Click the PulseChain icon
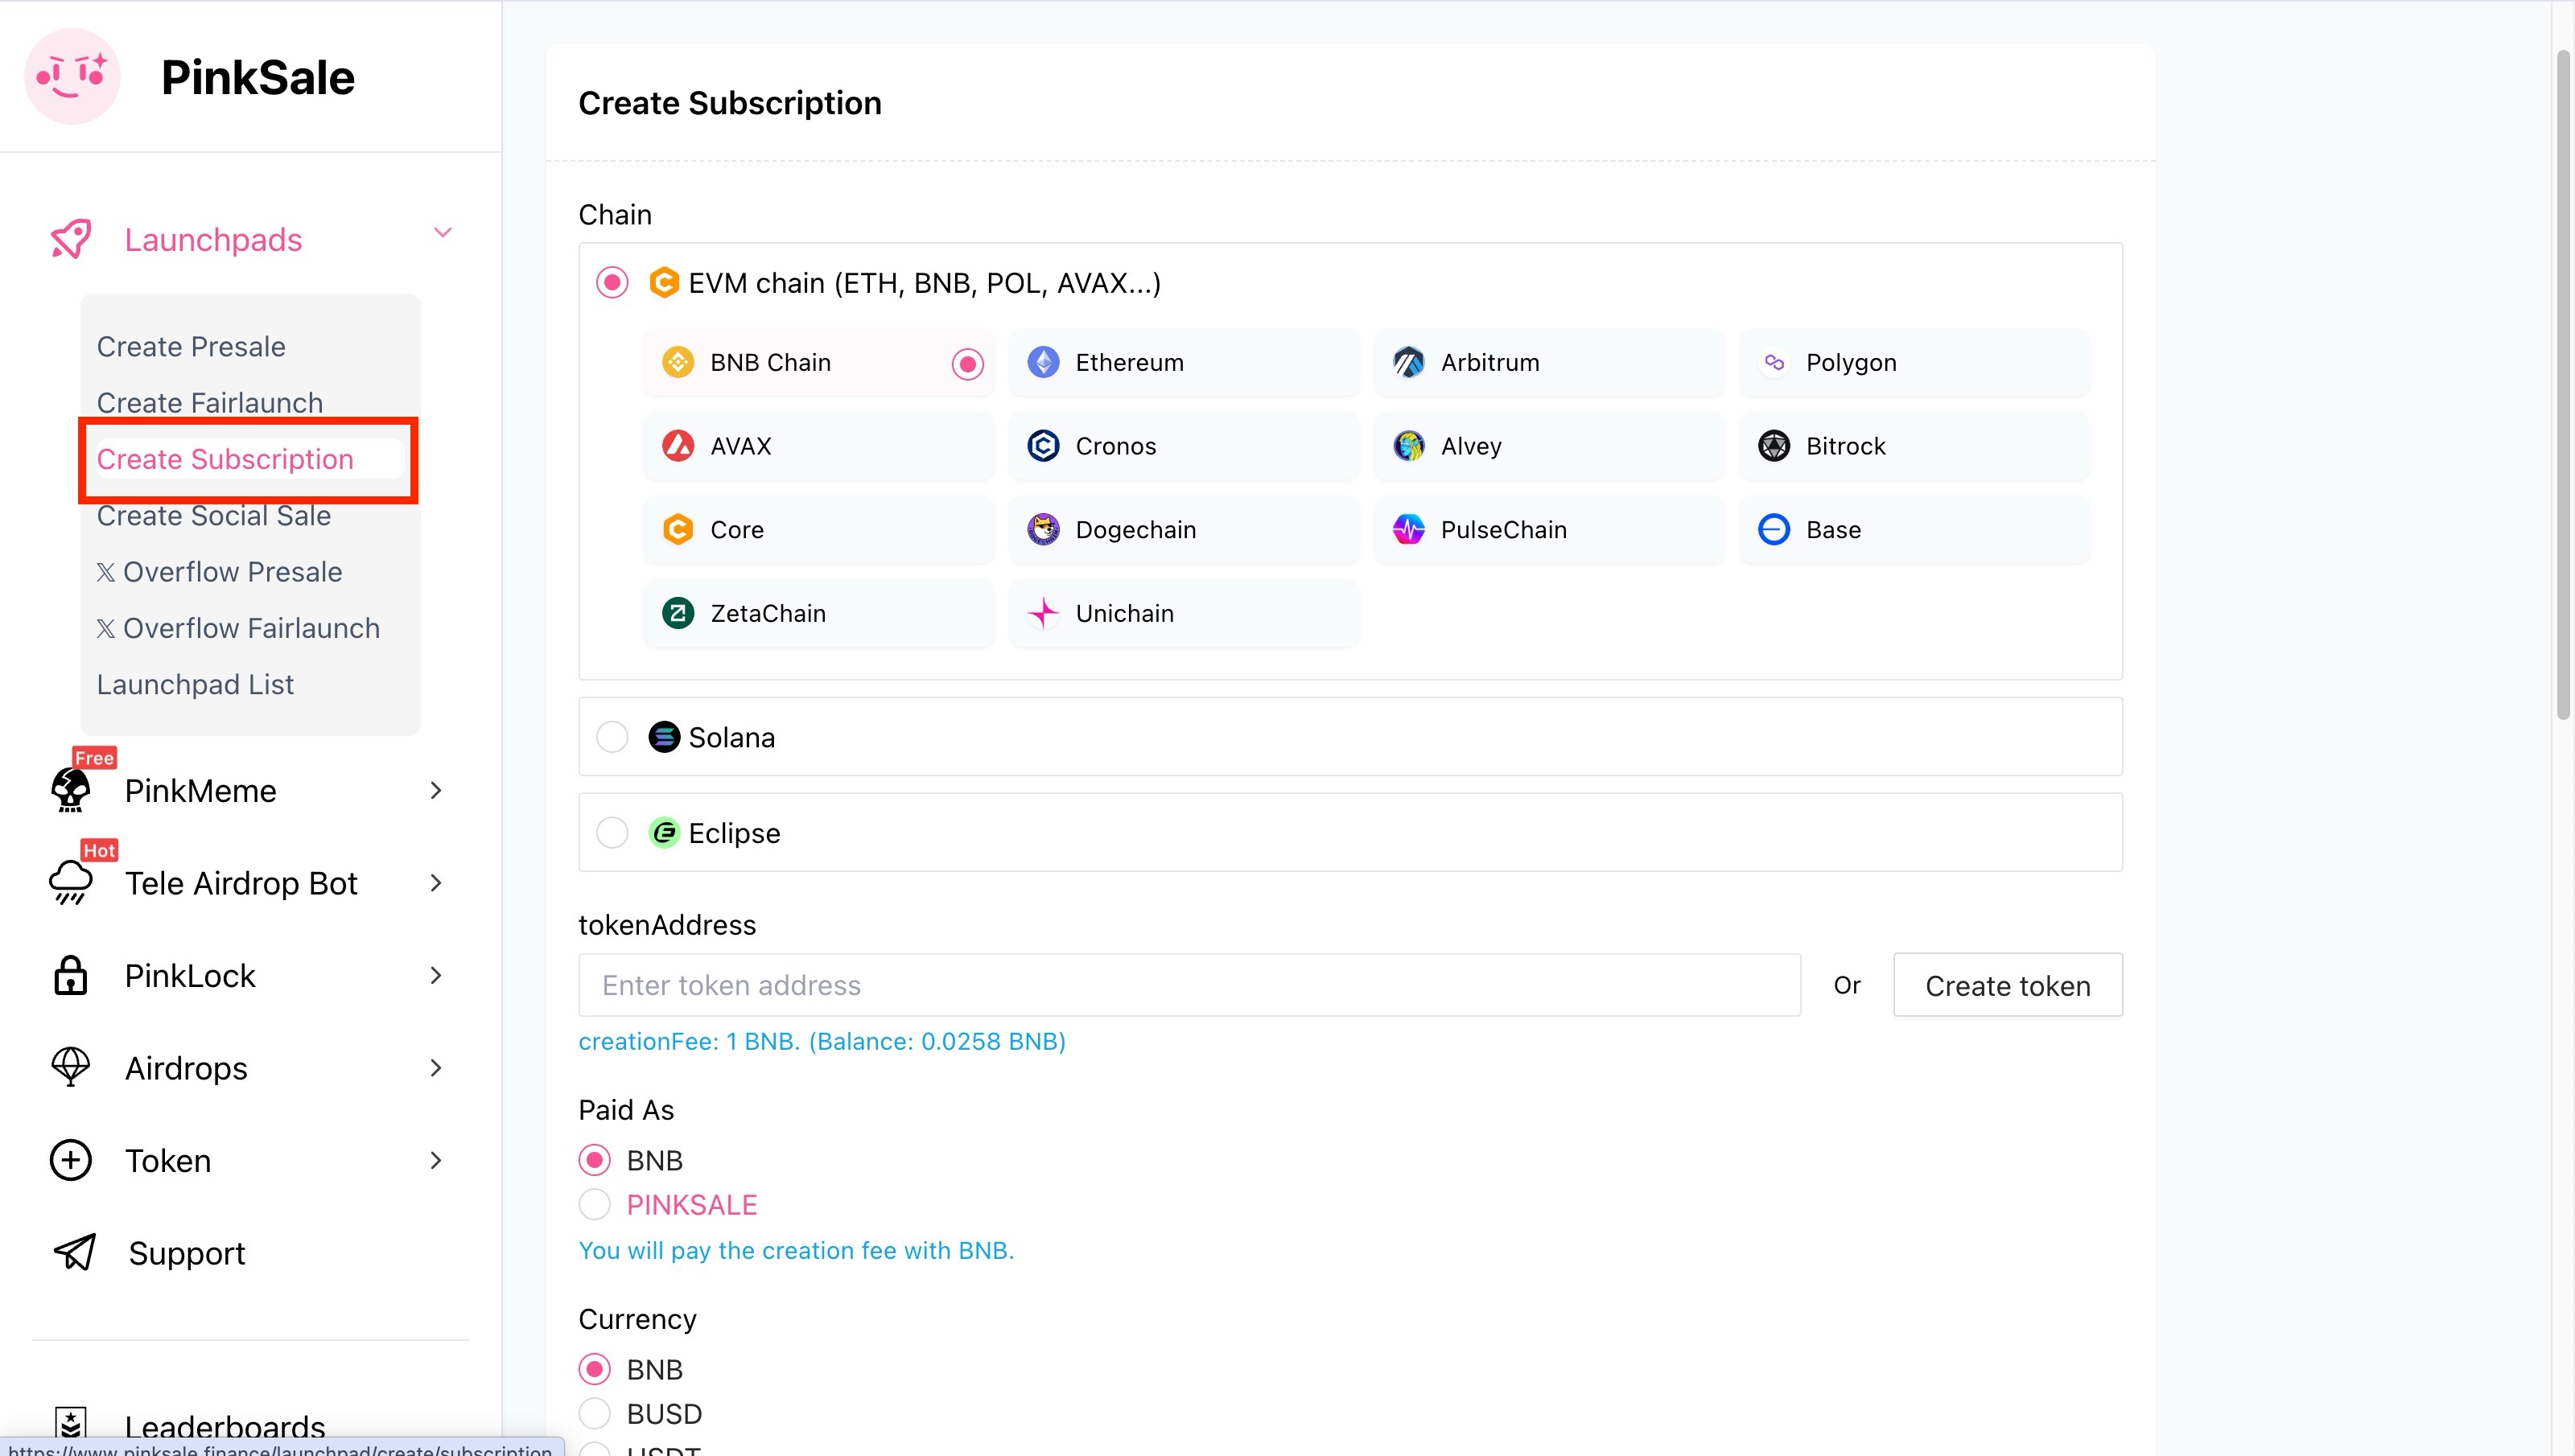The height and width of the screenshot is (1456, 2575). pos(1408,529)
